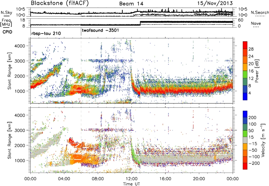Screen dimensions: 269x186
Task: Click the power panel 'Slant Range [km]' label
Action: pyautogui.click(x=9, y=71)
